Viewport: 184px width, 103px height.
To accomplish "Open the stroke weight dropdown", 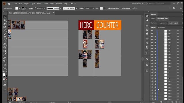I will coord(44,8).
